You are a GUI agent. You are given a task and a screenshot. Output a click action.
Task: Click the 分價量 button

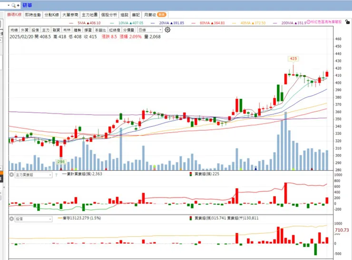point(128,30)
